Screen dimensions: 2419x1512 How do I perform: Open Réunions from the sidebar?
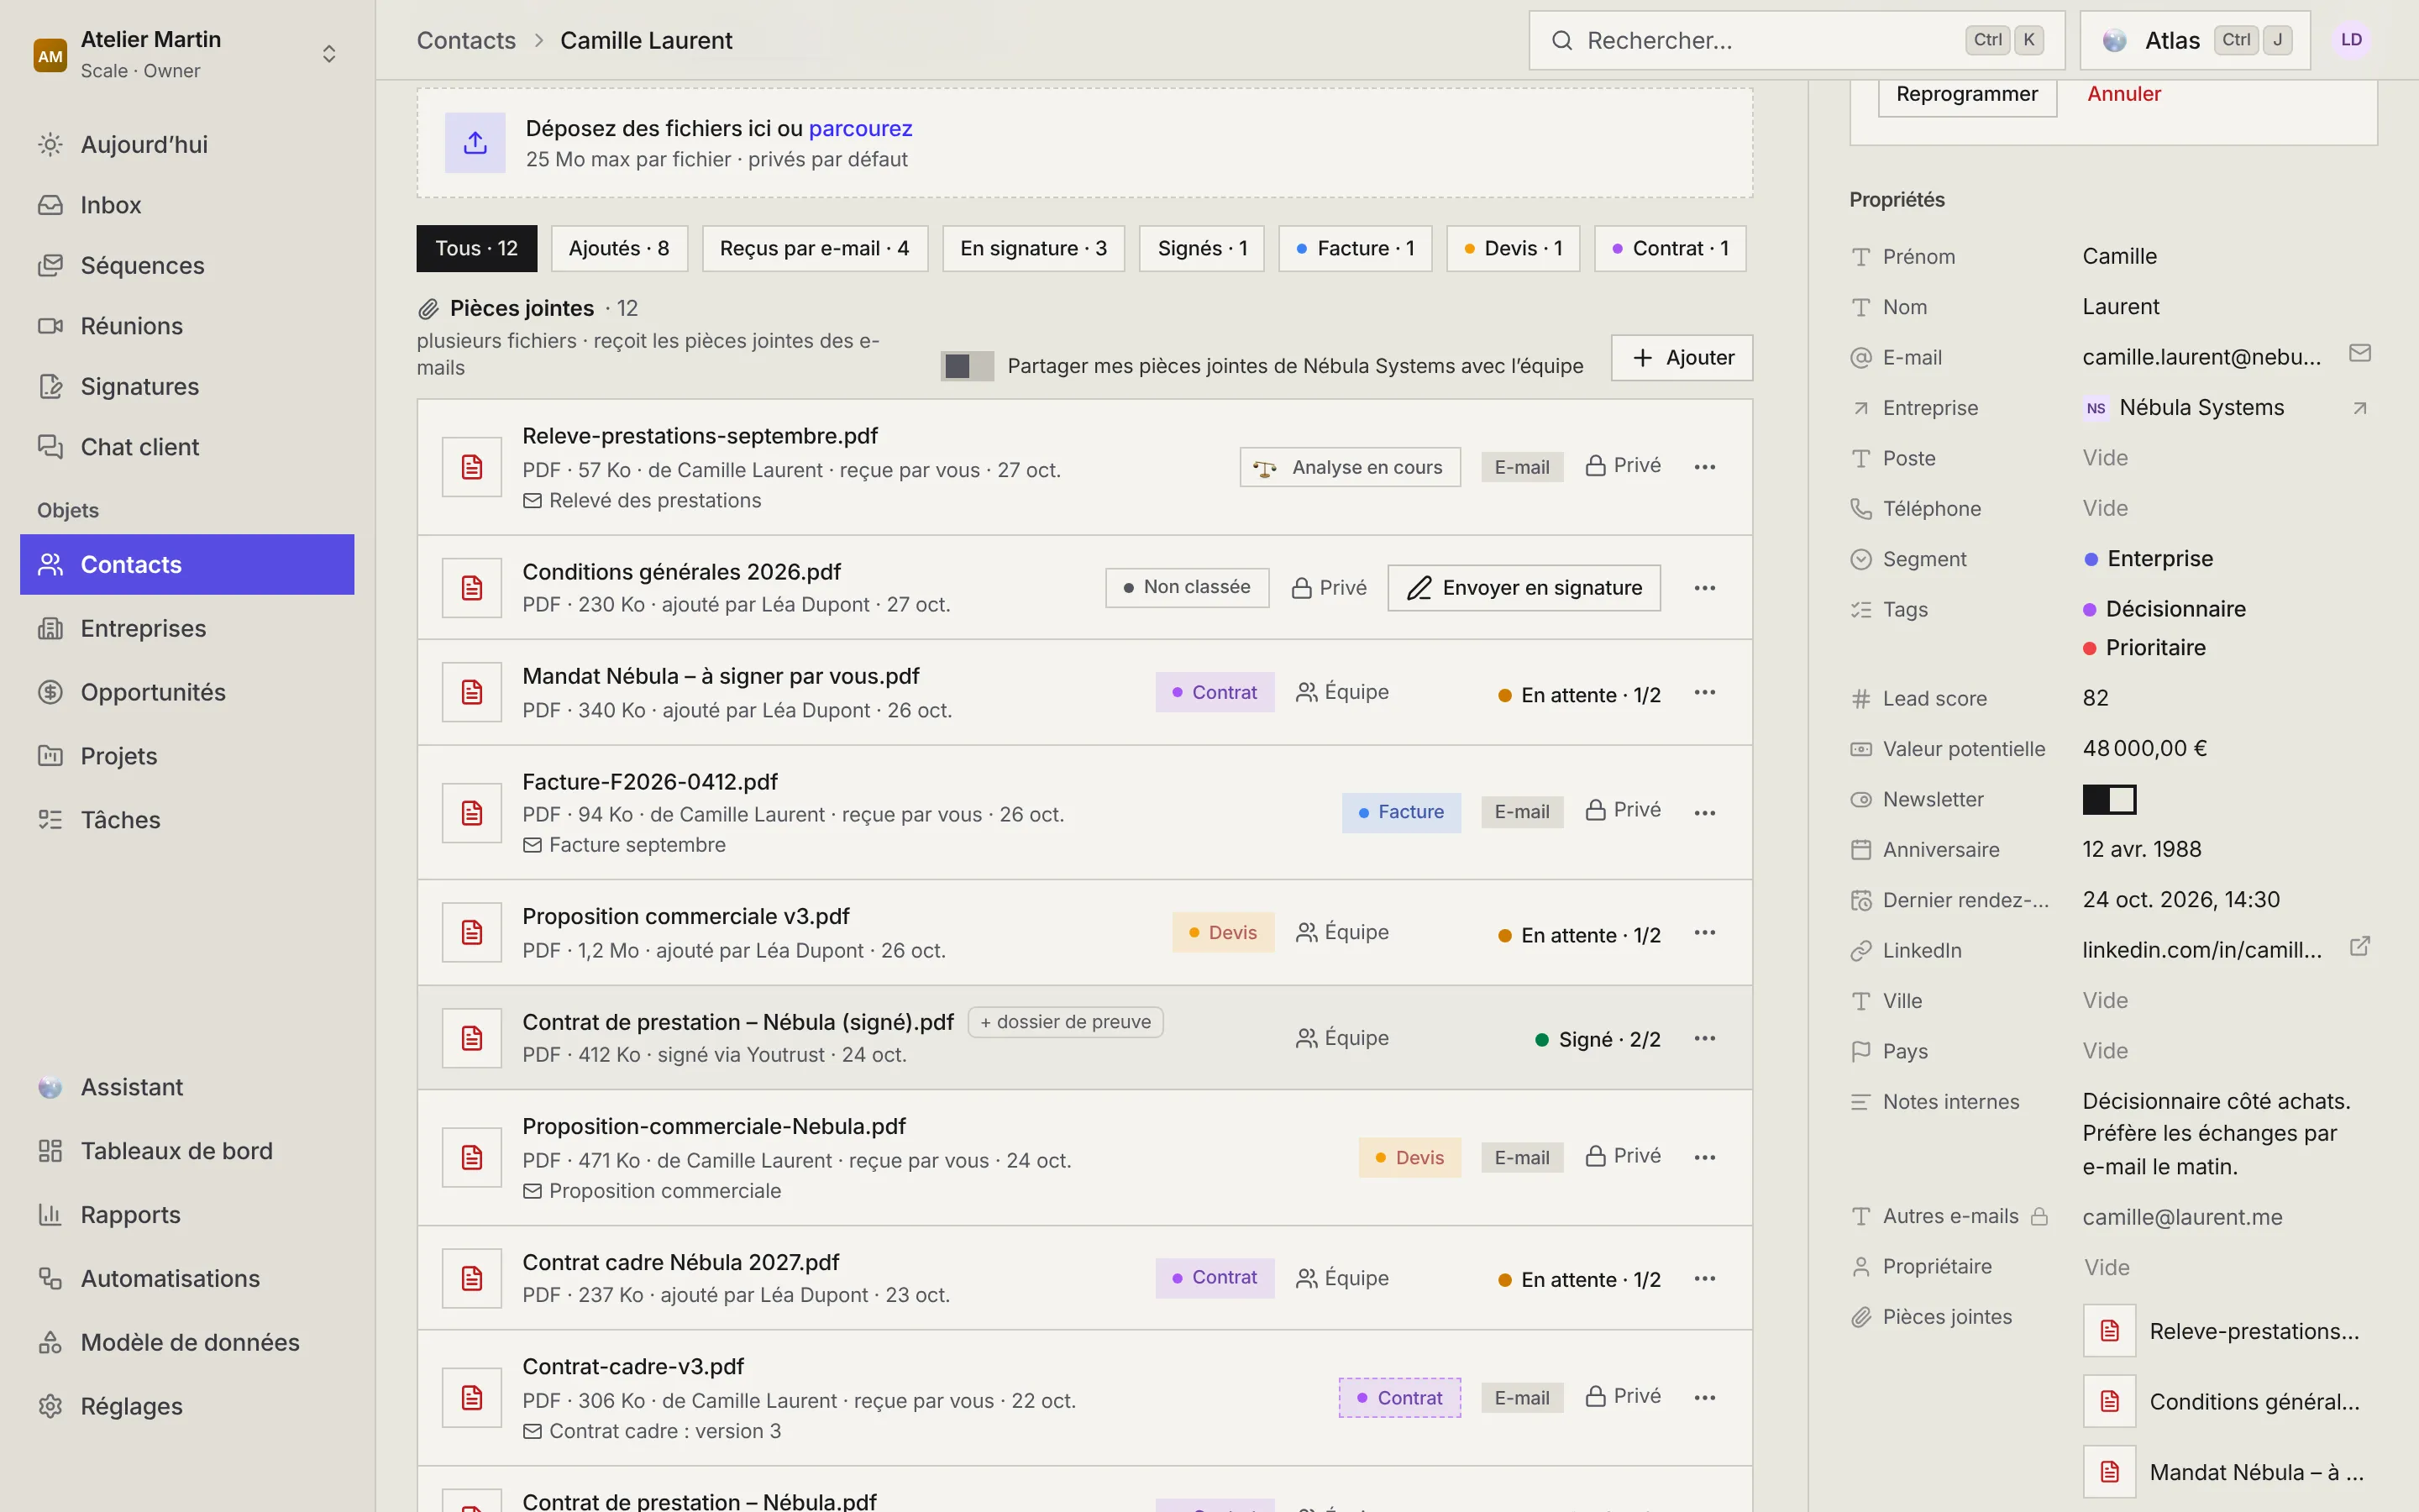pyautogui.click(x=187, y=326)
